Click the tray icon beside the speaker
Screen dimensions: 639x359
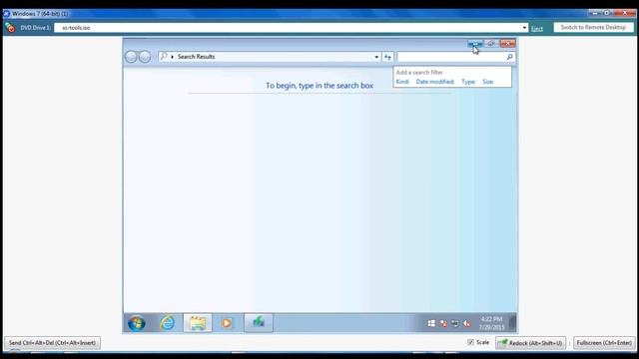(x=455, y=323)
